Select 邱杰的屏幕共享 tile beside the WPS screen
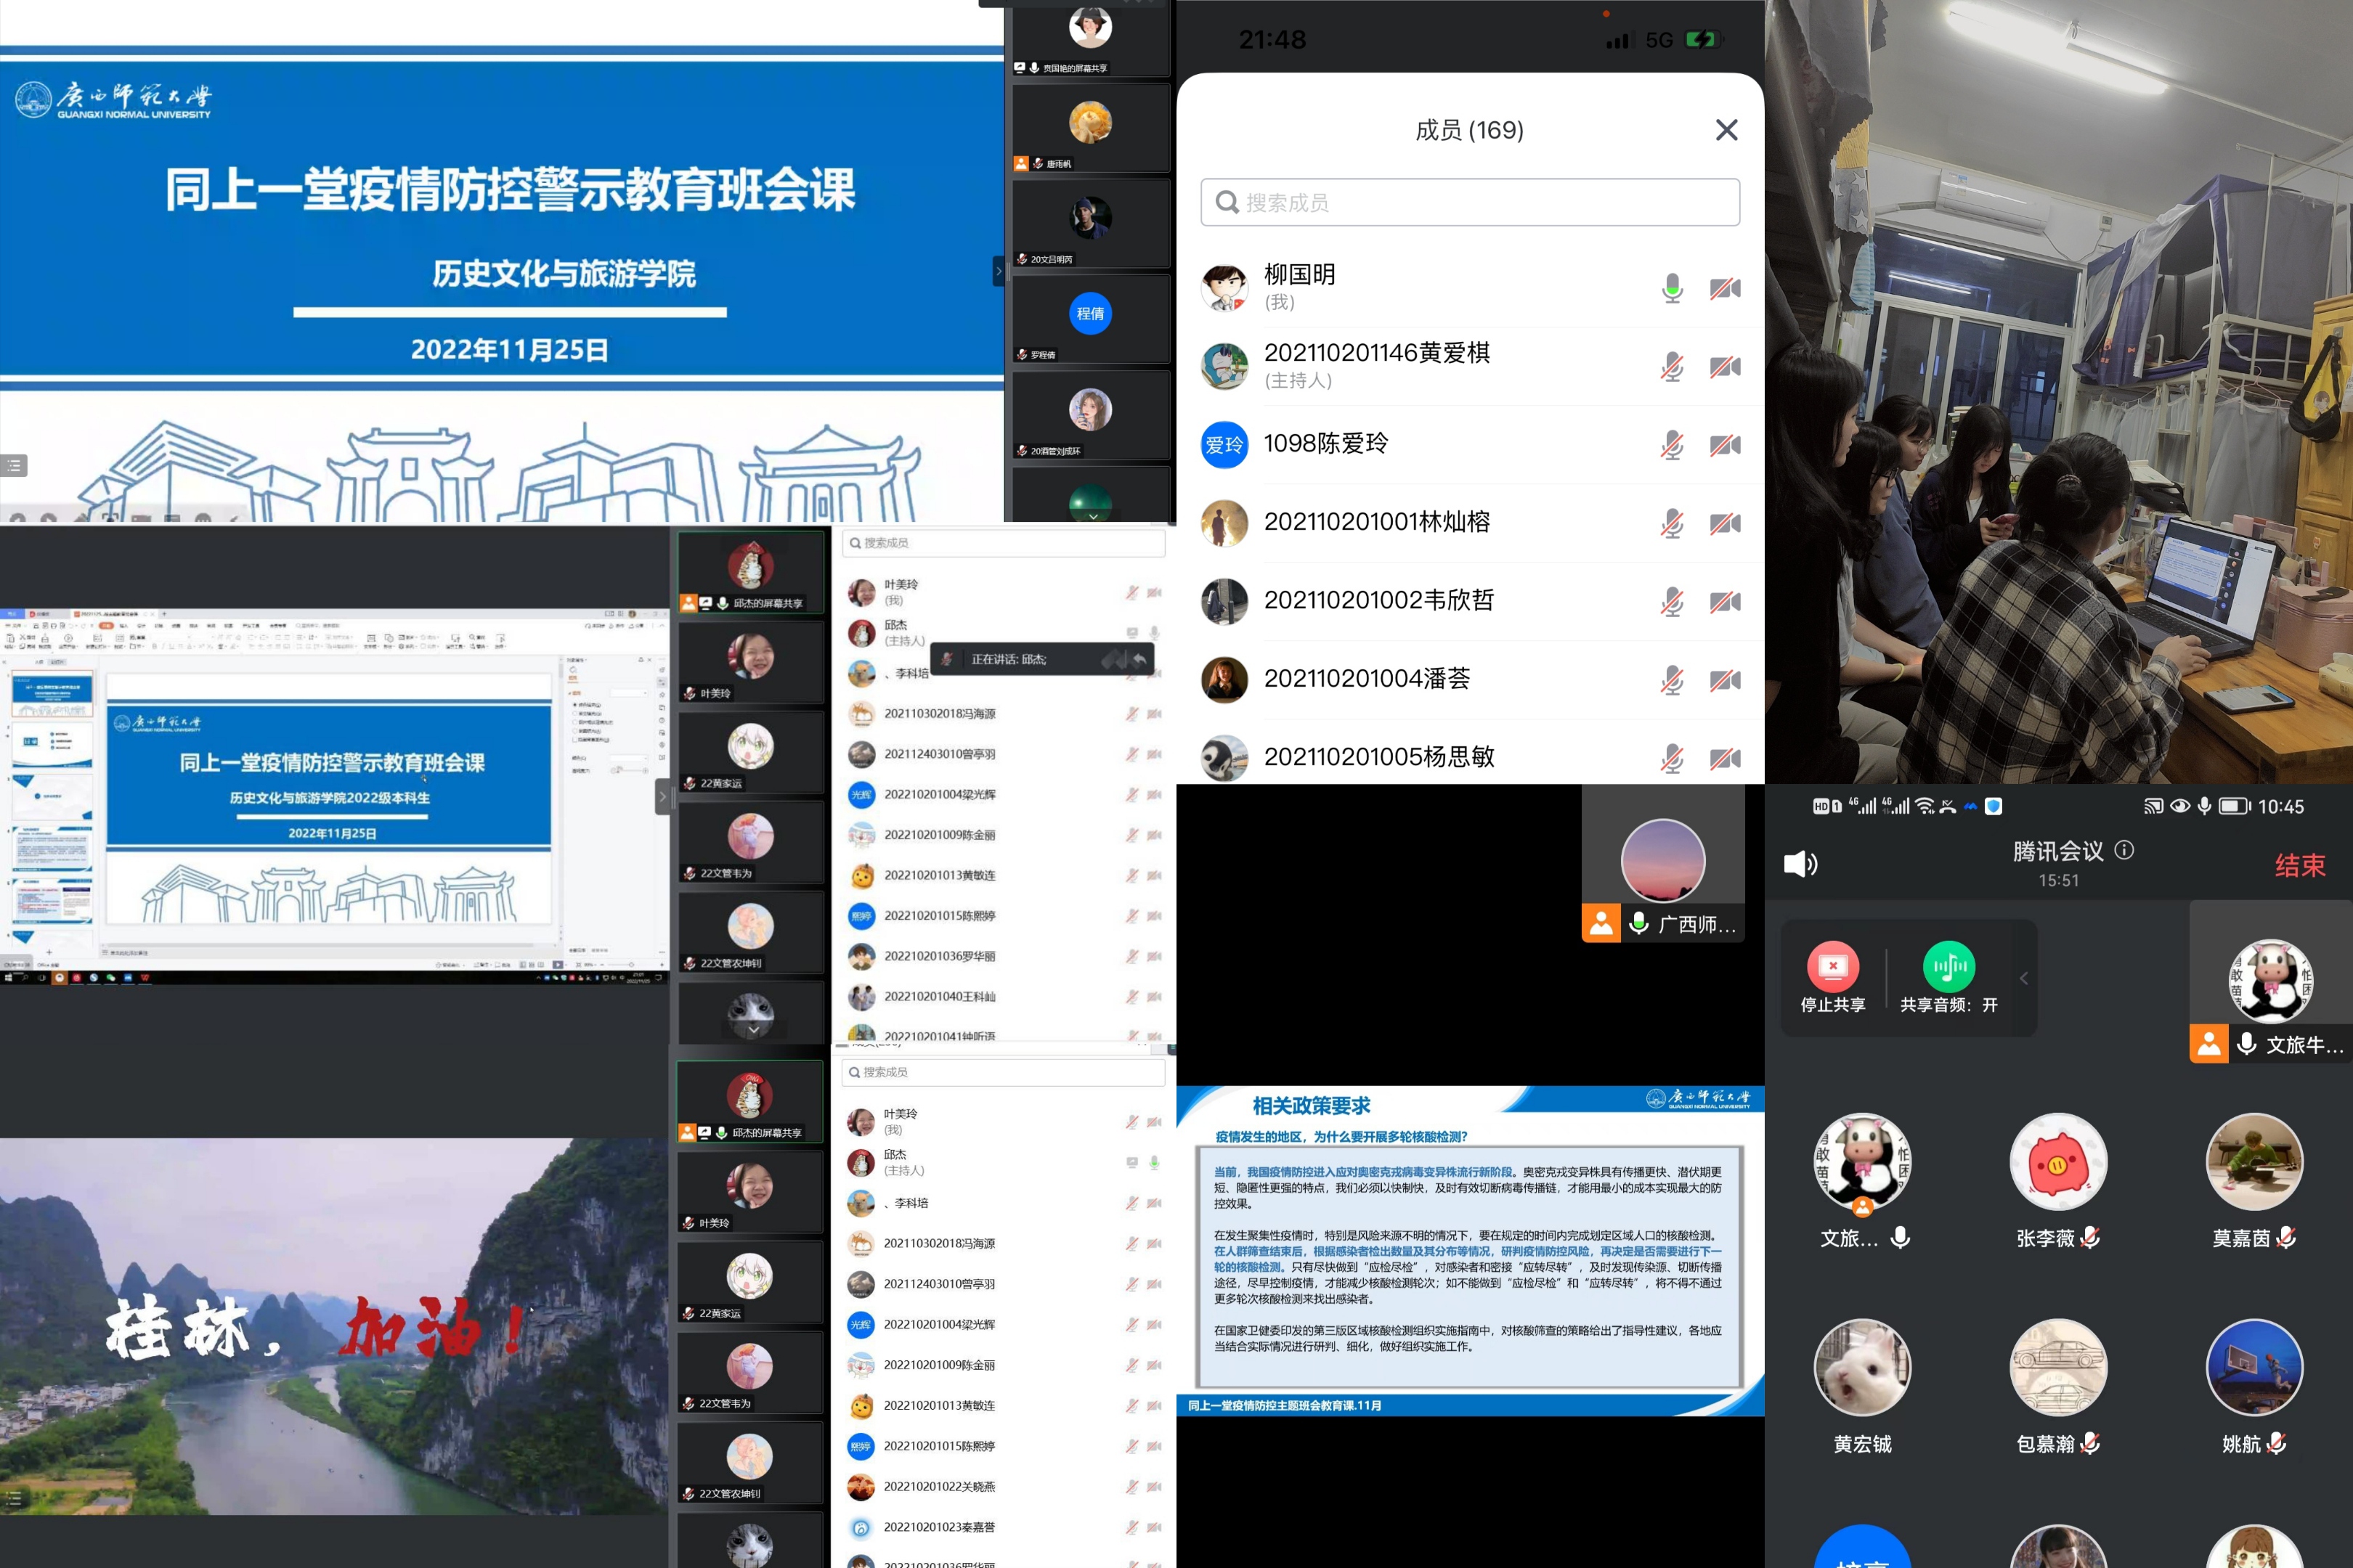 (752, 572)
